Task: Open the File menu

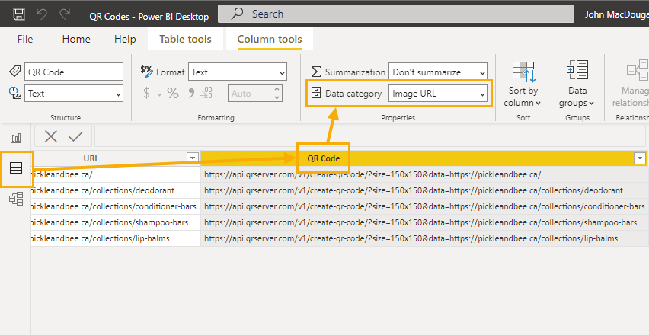Action: (25, 39)
